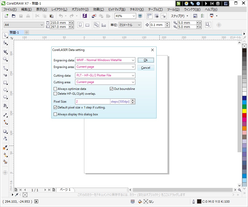The height and width of the screenshot is (207, 248).
Task: Select the Crop tool
Action: [5, 52]
